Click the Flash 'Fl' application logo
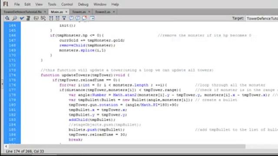The image size is (278, 156). click(x=6, y=4)
